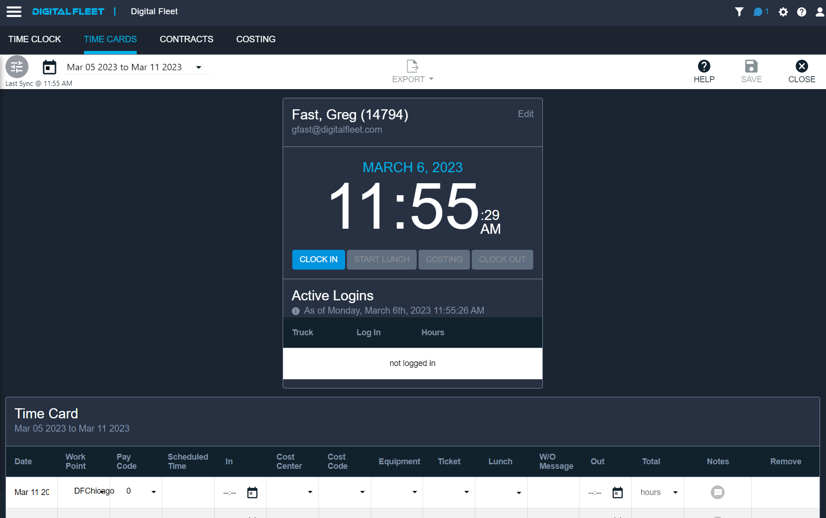Open the In time calendar picker

point(252,492)
